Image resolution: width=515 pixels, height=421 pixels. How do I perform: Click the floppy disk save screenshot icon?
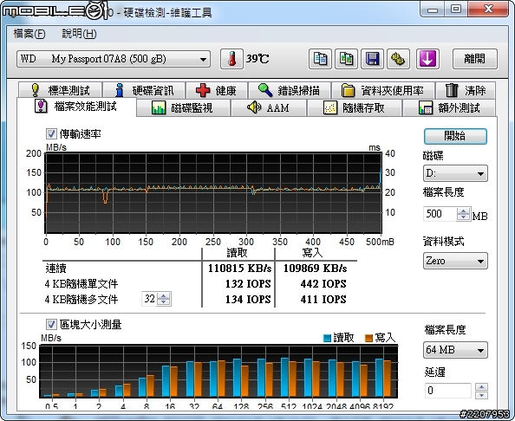pyautogui.click(x=372, y=59)
